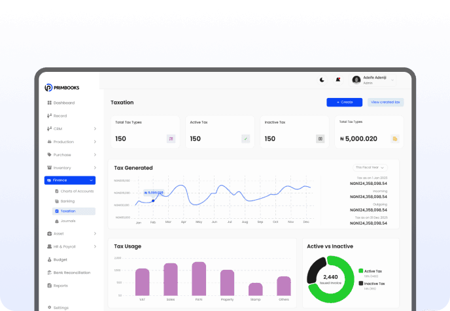Click View created tax button
The image size is (450, 311).
[385, 103]
